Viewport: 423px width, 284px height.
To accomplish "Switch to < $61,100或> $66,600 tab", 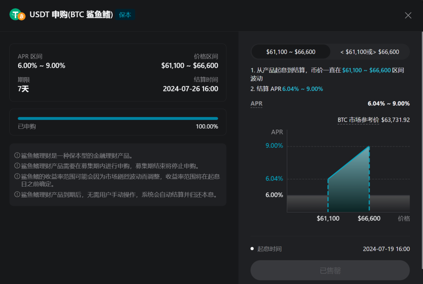I will [370, 52].
